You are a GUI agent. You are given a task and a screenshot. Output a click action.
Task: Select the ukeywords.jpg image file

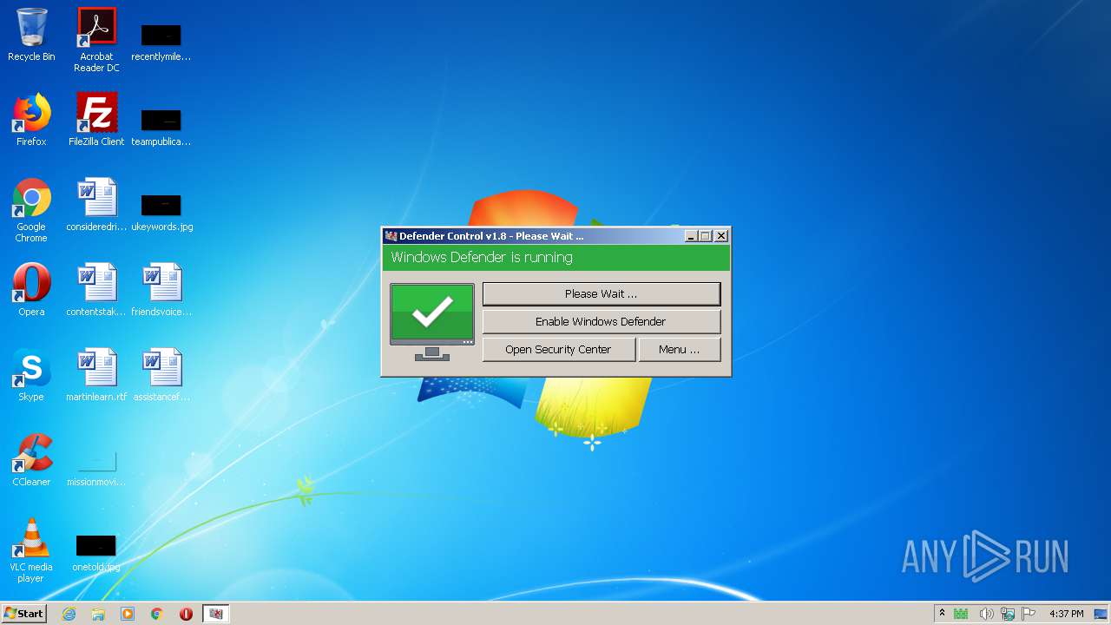pos(161,213)
